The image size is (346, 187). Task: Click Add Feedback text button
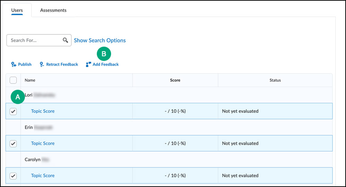pos(106,64)
